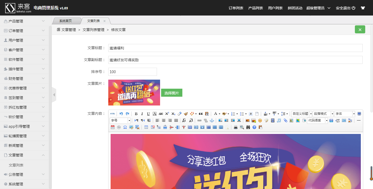This screenshot has width=373, height=189.
Task: Click the 选择图片 button
Action: (x=172, y=93)
